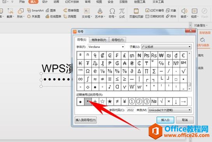The height and width of the screenshot is (142, 212).
Task: Click the 插入到符号栏(Y) button
Action: [x=86, y=120]
